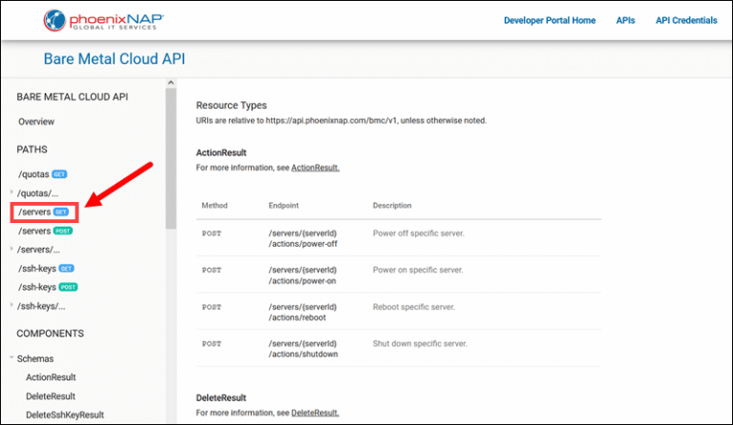Open the API Credentials page
The image size is (733, 425).
(x=685, y=20)
